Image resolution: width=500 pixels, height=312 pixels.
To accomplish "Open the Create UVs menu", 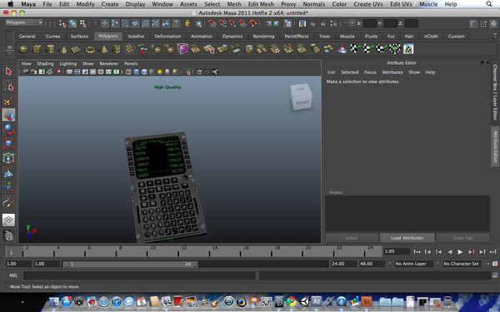I will point(368,4).
